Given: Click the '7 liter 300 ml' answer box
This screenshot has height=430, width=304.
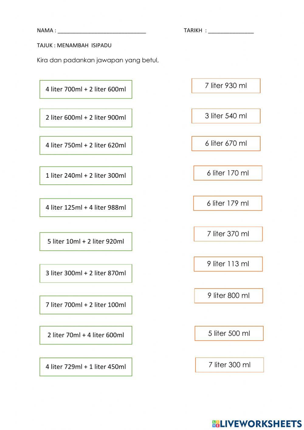Looking at the screenshot, I should pyautogui.click(x=230, y=365).
